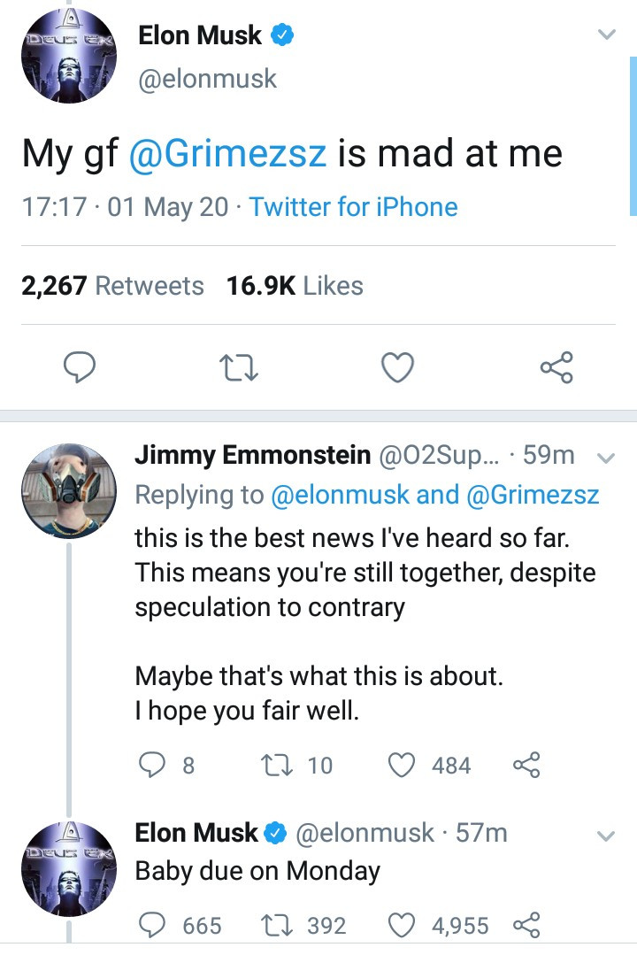Share Jimmy Emmonstein's reply
This screenshot has width=637, height=955.
pos(526,765)
